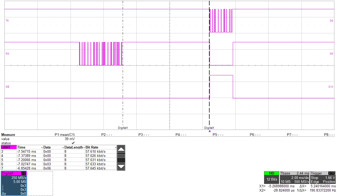The height and width of the screenshot is (196, 337).
Task: Open the DataLength column dropdown arrow
Action: pyautogui.click(x=84, y=148)
